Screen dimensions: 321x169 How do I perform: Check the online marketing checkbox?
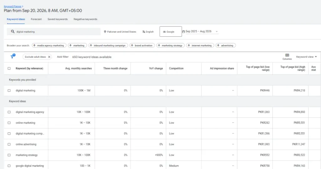(x=9, y=123)
